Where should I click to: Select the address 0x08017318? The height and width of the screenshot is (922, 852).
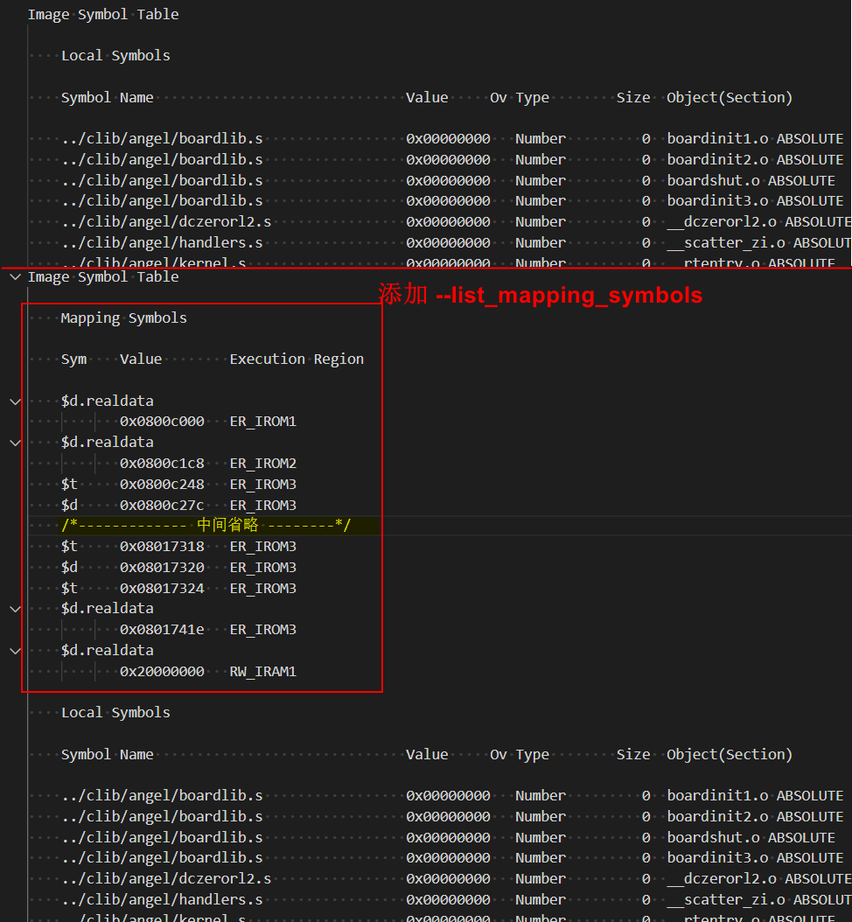pos(163,546)
